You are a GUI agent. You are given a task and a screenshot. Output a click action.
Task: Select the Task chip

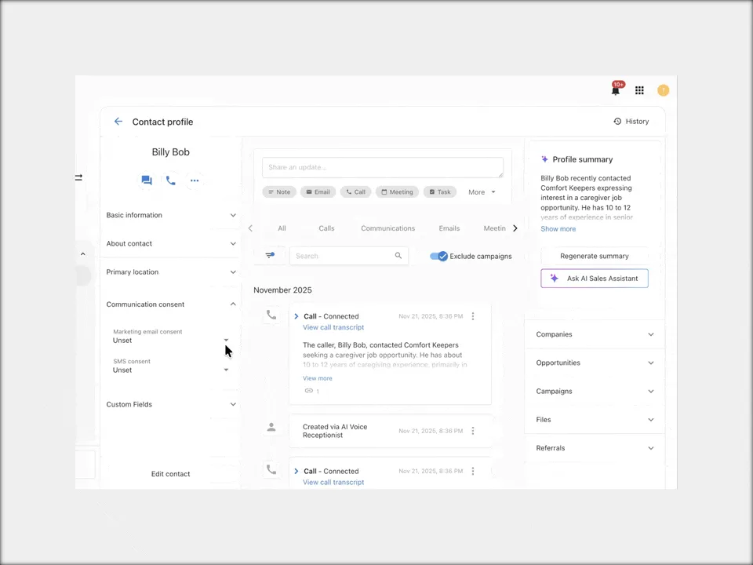tap(440, 191)
